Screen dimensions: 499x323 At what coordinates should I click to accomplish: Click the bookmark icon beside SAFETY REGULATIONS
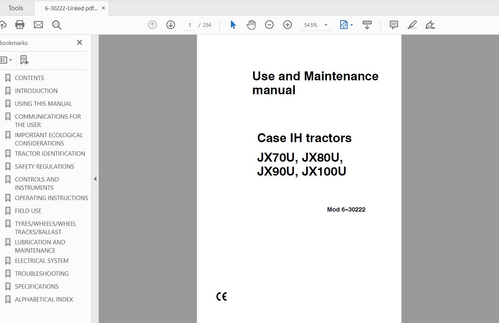click(8, 167)
